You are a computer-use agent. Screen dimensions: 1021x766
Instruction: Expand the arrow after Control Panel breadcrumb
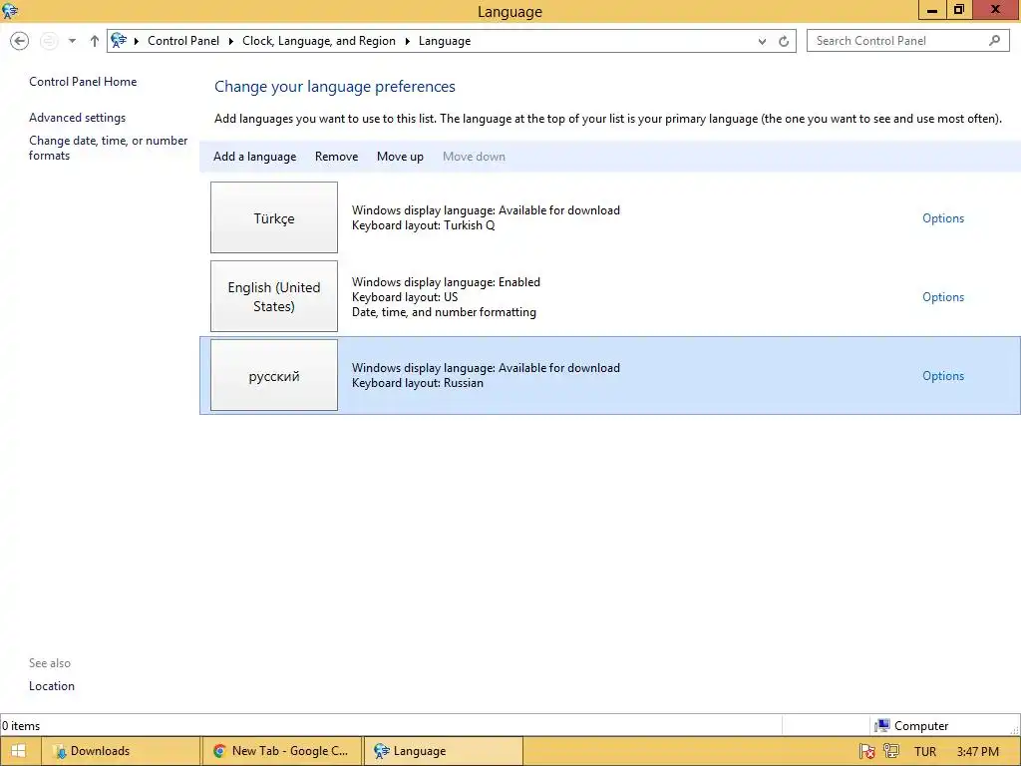coord(230,41)
